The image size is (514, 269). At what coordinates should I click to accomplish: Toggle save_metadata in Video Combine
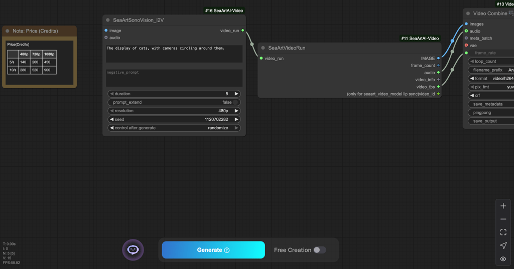click(491, 104)
